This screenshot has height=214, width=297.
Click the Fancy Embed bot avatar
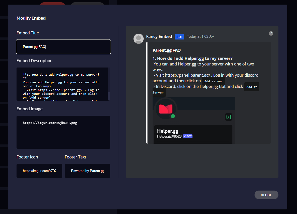click(x=139, y=39)
